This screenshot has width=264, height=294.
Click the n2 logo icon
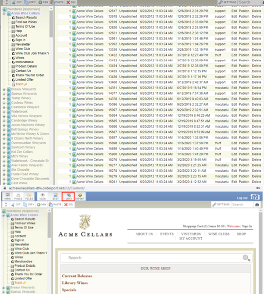tap(255, 197)
